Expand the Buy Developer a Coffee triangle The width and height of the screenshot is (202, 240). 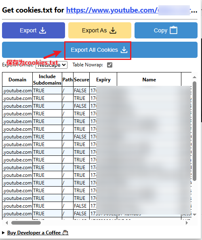click(3, 233)
